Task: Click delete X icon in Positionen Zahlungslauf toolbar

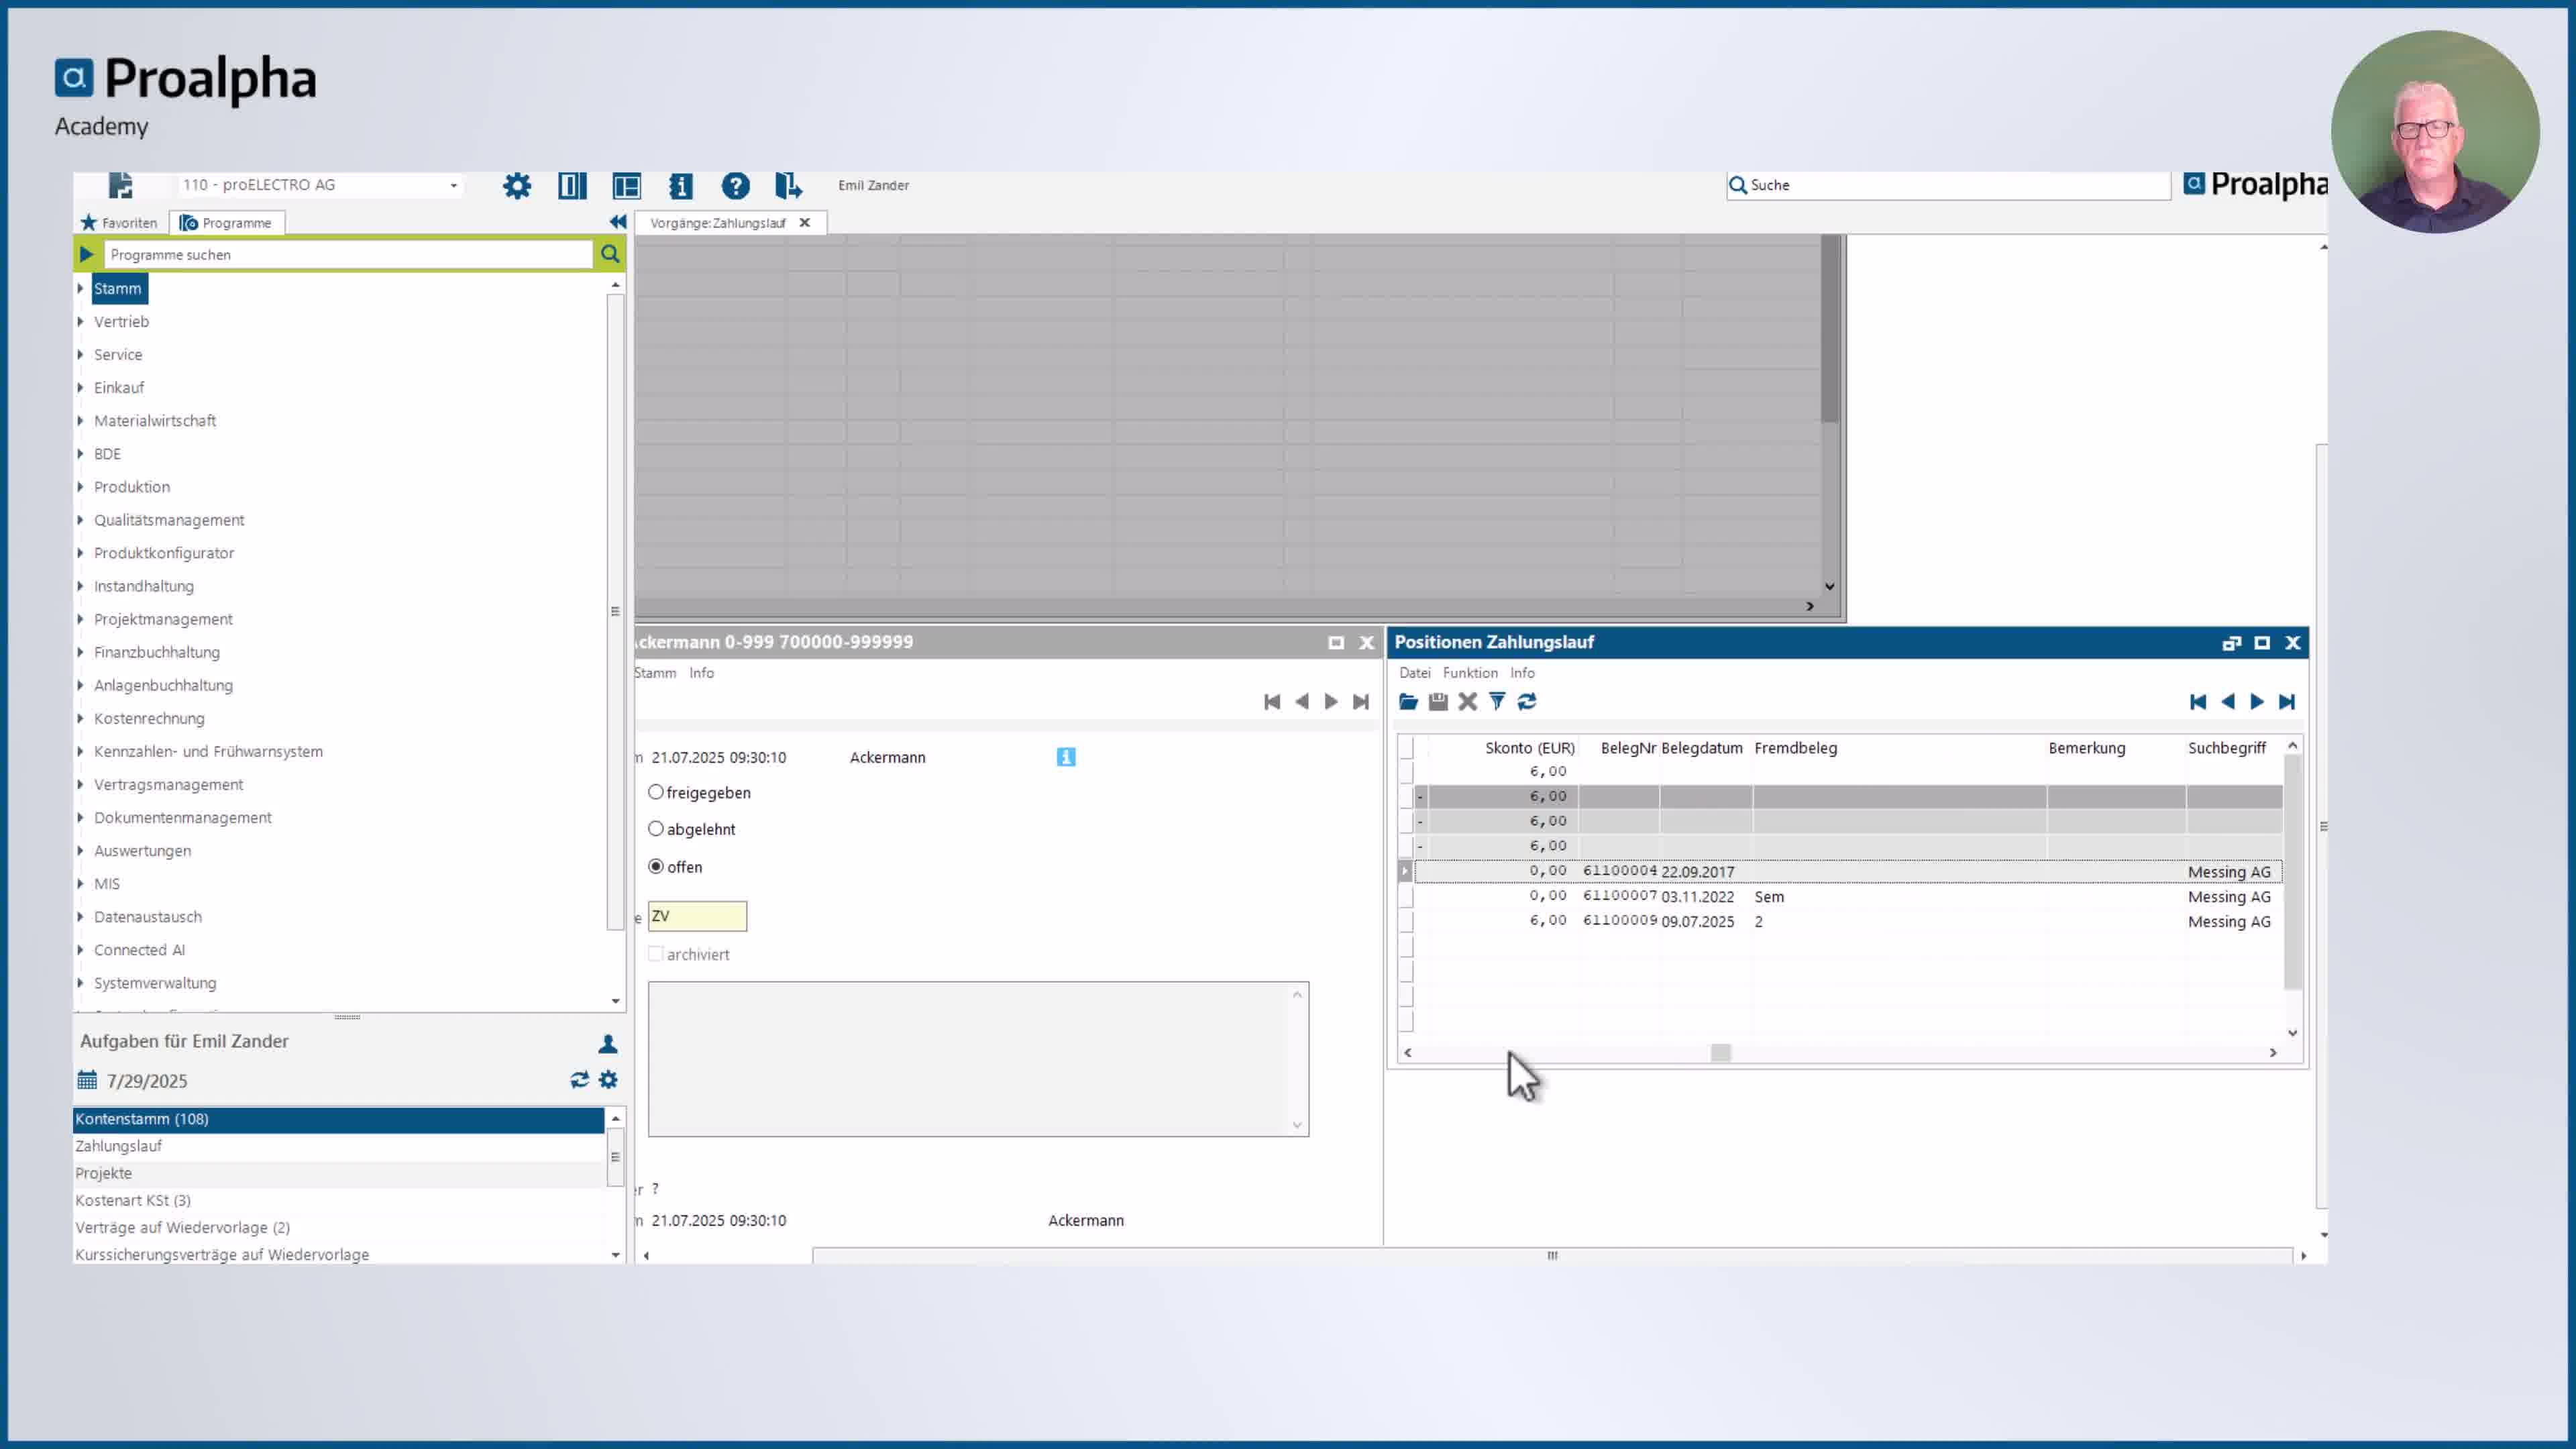Action: tap(1467, 701)
